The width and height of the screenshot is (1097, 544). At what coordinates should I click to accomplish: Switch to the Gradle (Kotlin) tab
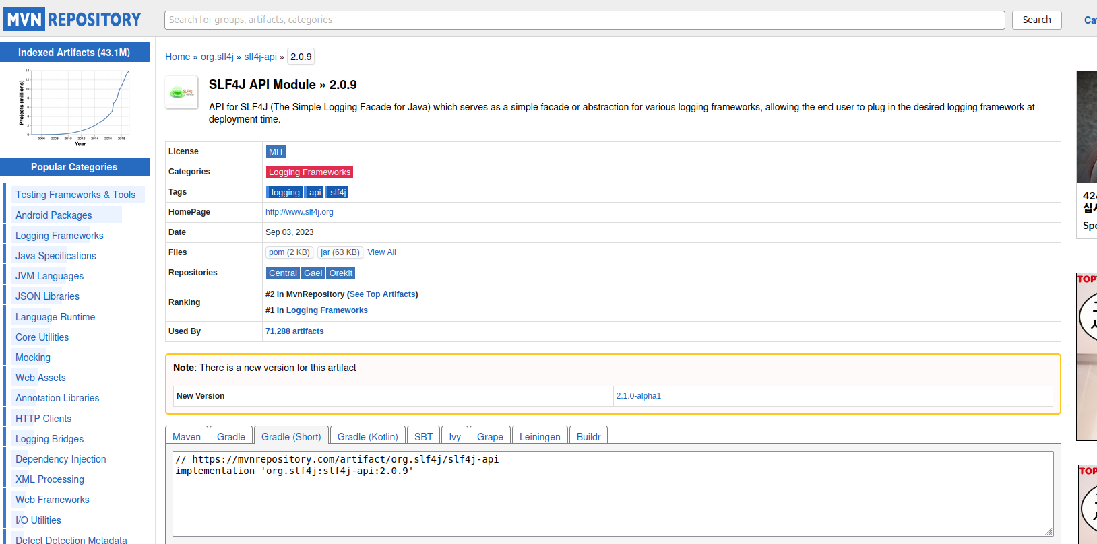click(x=368, y=436)
